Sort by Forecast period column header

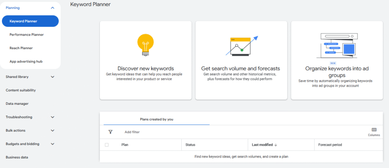[x=330, y=145]
